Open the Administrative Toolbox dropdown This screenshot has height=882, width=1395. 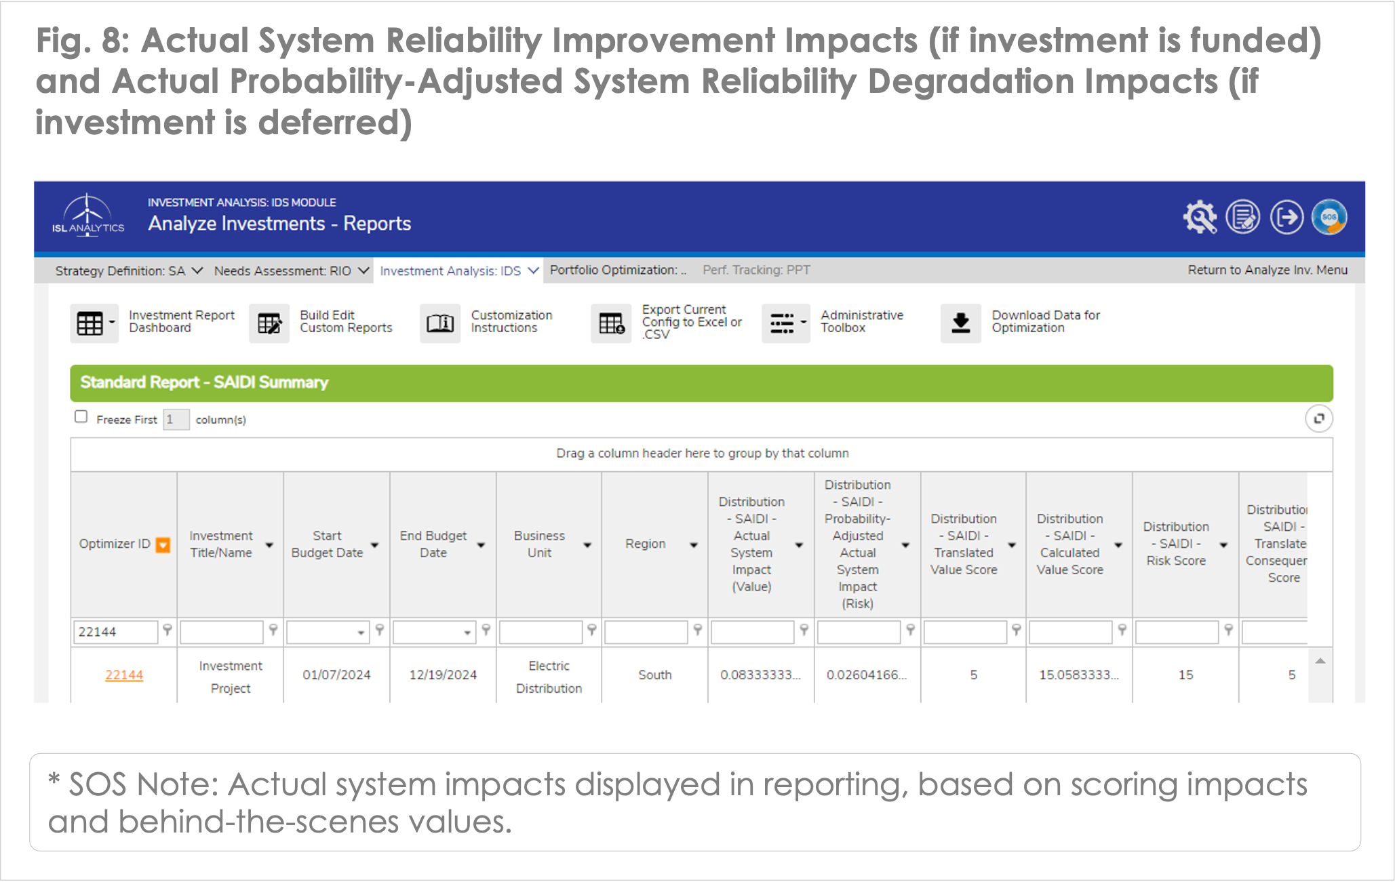(x=785, y=323)
